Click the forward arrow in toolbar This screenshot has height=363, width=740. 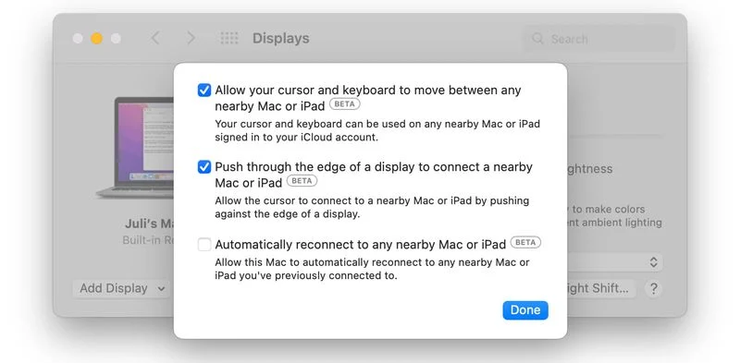[x=191, y=38]
